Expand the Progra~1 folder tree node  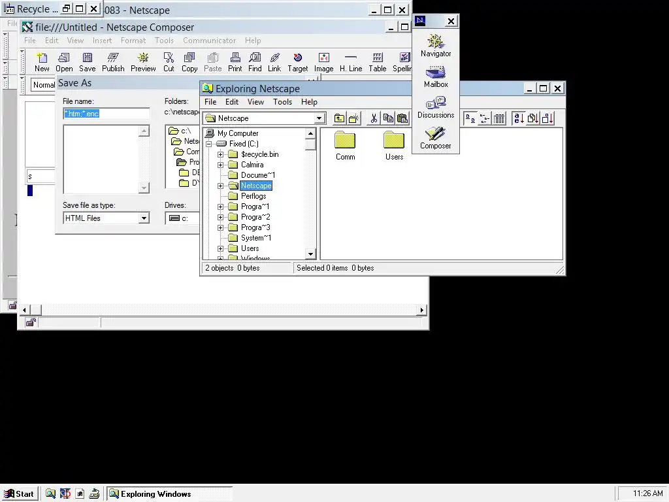220,207
